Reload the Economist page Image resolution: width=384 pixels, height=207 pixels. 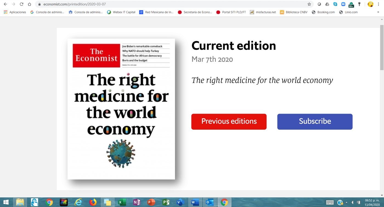click(21, 4)
